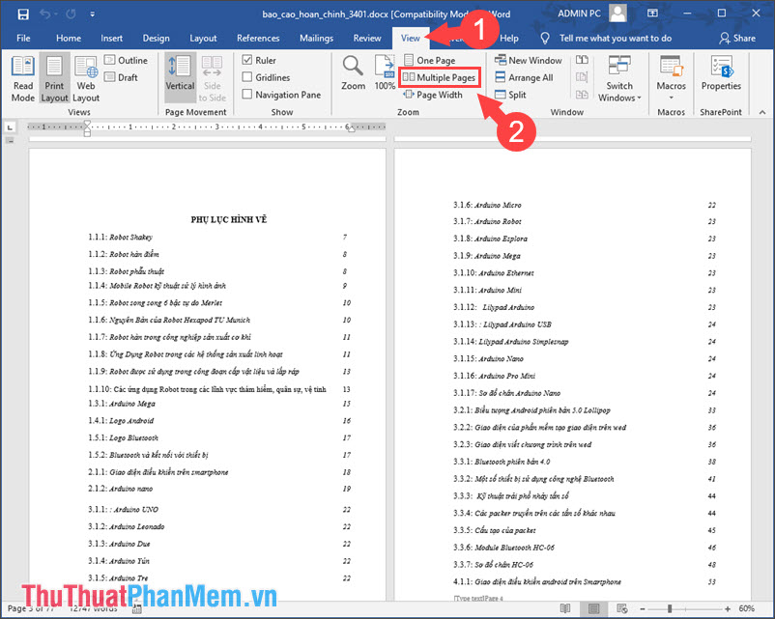
Task: Switch to Read Mode view
Action: (22, 77)
